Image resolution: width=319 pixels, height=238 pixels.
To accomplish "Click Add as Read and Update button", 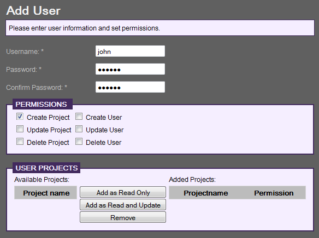I will coord(123,205).
